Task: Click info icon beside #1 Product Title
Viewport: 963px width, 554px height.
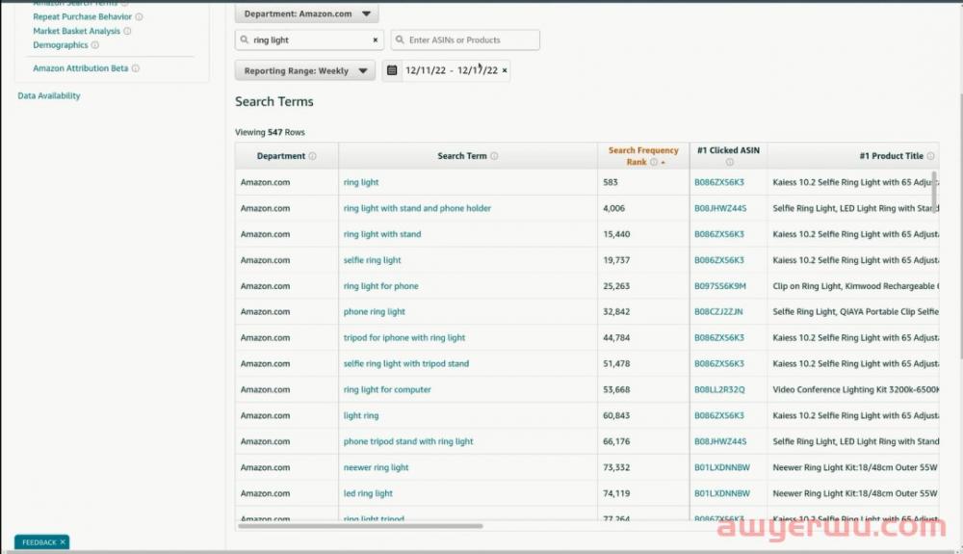Action: point(930,156)
